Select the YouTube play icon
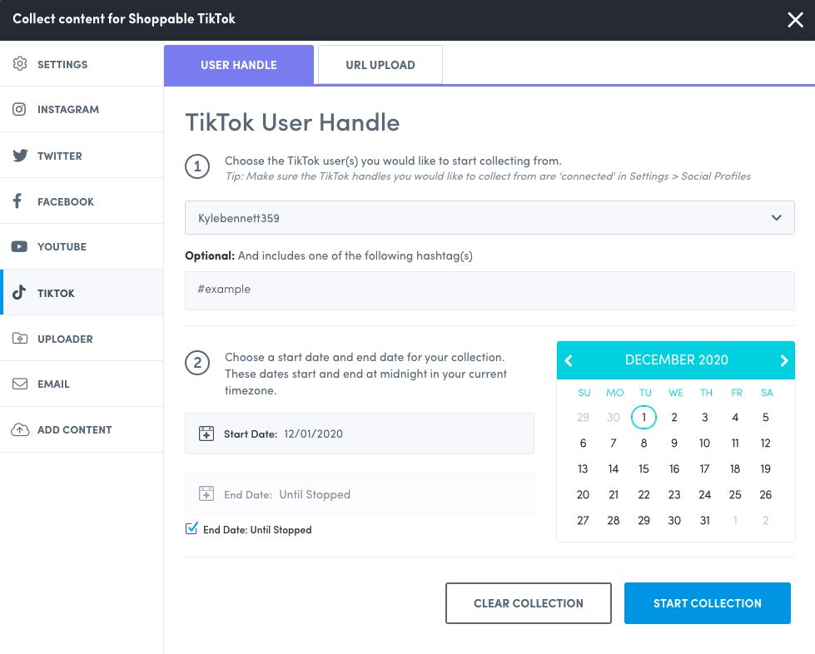815x654 pixels. point(20,246)
